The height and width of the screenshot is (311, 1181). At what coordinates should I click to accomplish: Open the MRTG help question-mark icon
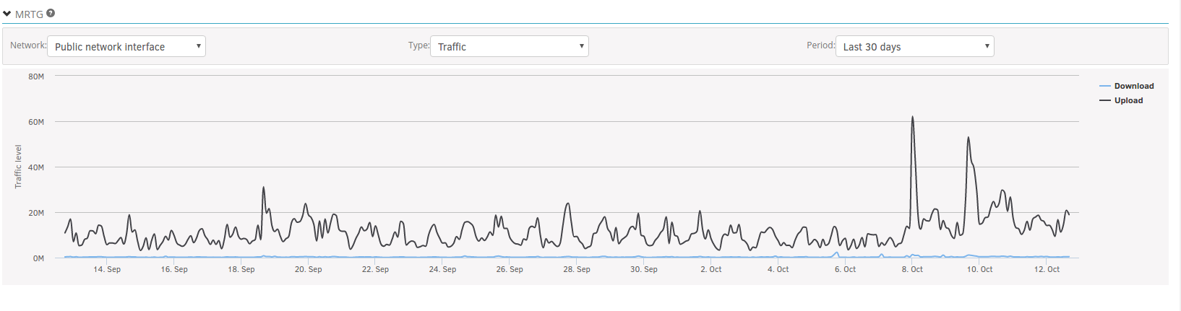[51, 13]
